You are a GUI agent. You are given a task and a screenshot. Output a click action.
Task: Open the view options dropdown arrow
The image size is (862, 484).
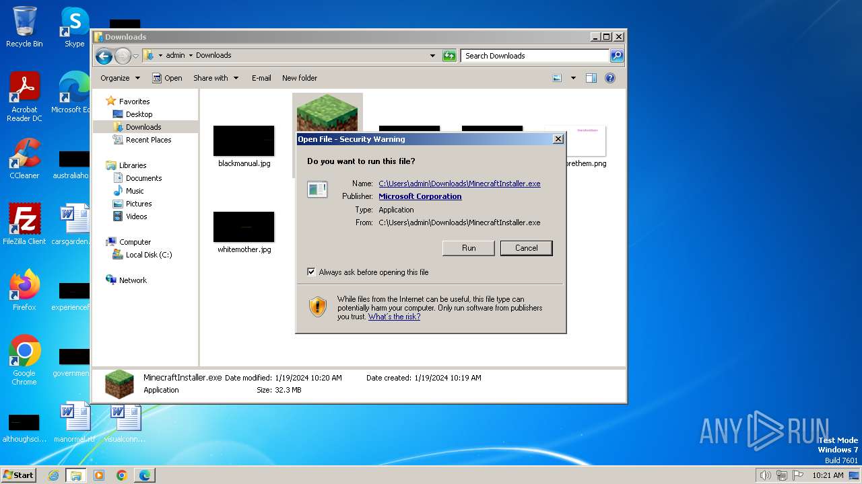(x=573, y=78)
